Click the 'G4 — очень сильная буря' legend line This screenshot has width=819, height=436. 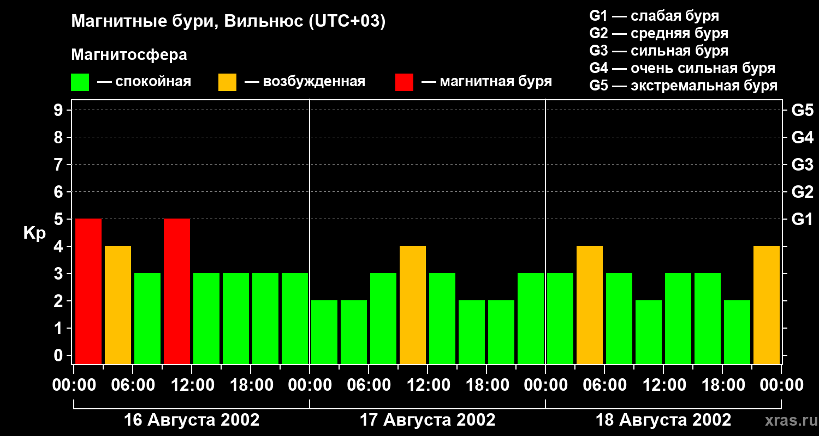point(682,68)
